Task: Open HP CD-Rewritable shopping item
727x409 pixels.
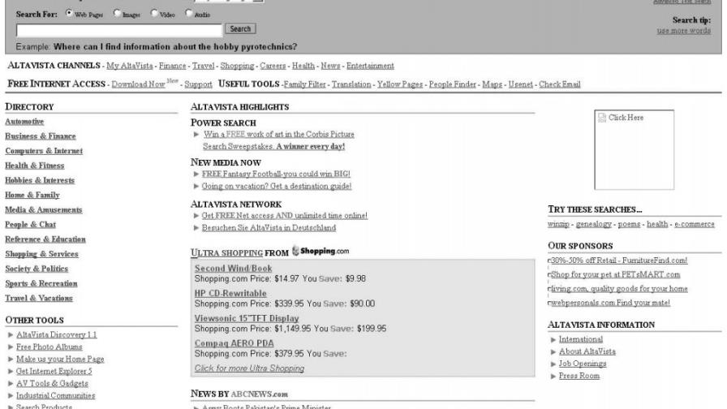Action: [230, 294]
